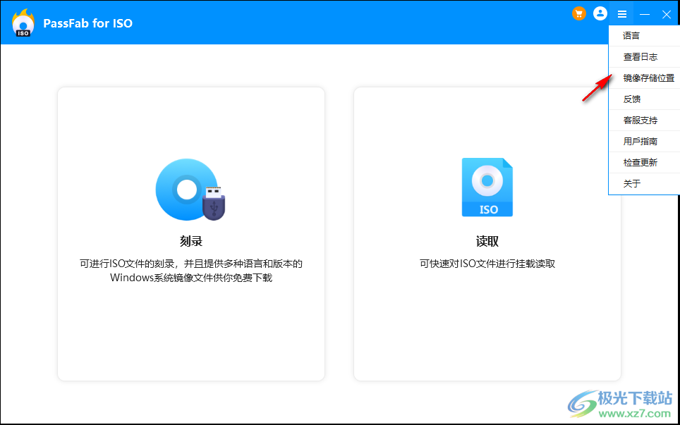The width and height of the screenshot is (680, 425).
Task: Click the PassFab for ISO title text
Action: 88,23
